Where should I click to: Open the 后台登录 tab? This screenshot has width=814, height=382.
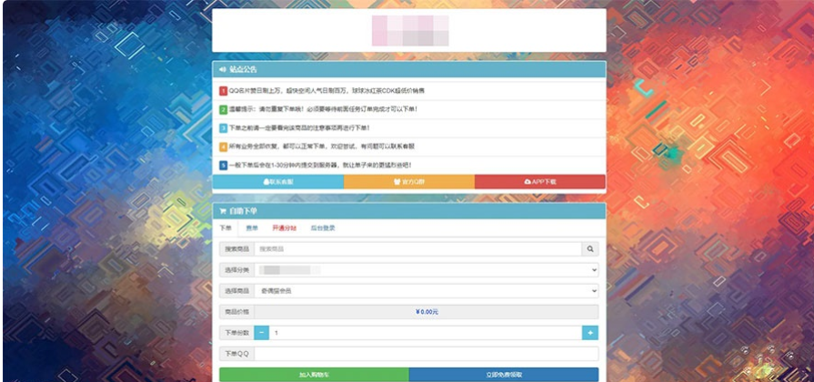(323, 228)
